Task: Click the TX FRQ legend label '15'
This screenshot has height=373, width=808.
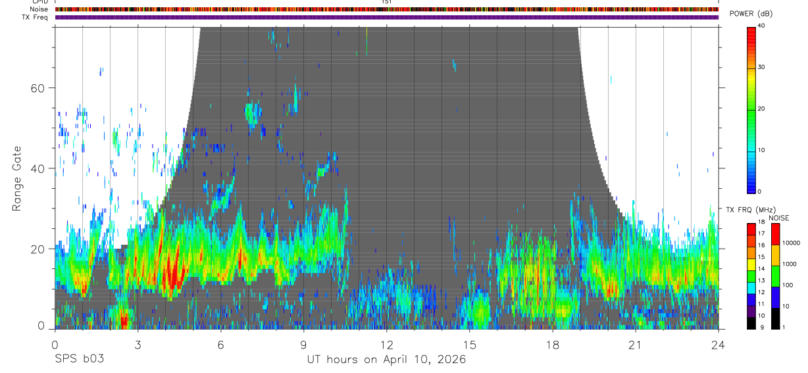Action: [762, 257]
